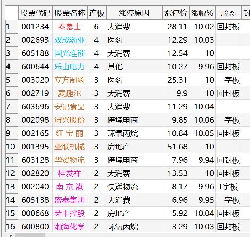250x237 pixels.
Task: Select stock code 605138
Action: click(x=35, y=200)
